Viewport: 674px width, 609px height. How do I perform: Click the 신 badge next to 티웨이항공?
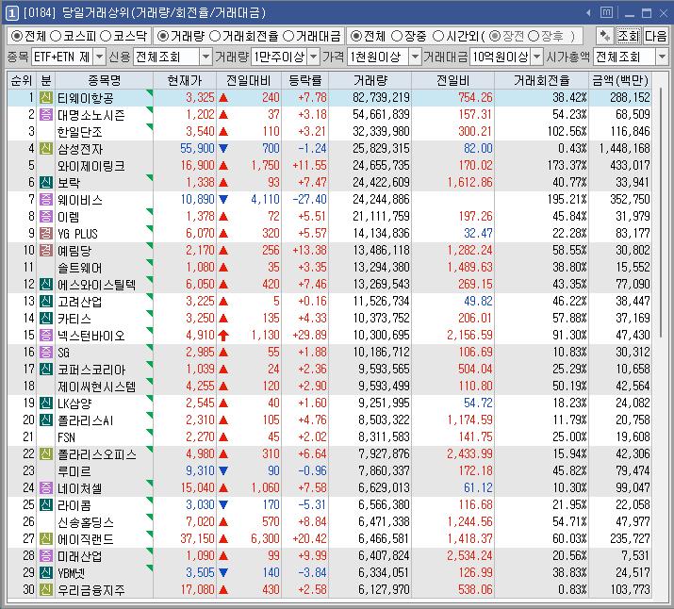(x=46, y=97)
